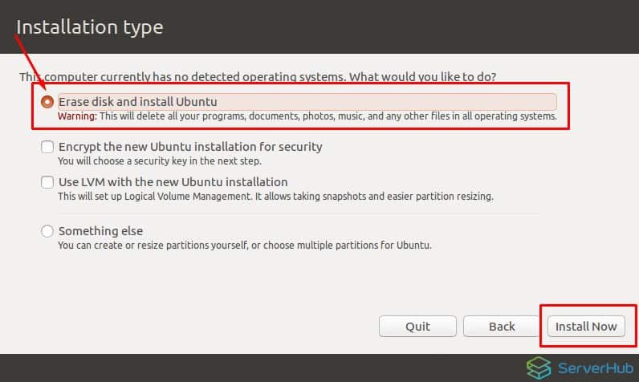639x382 pixels.
Task: Select the Erase disk radio button
Action: (47, 102)
